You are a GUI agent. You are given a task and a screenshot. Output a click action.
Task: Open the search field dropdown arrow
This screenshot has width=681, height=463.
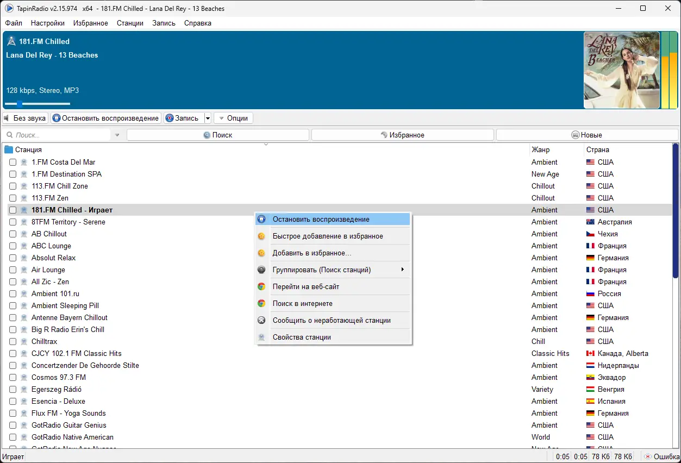point(117,135)
